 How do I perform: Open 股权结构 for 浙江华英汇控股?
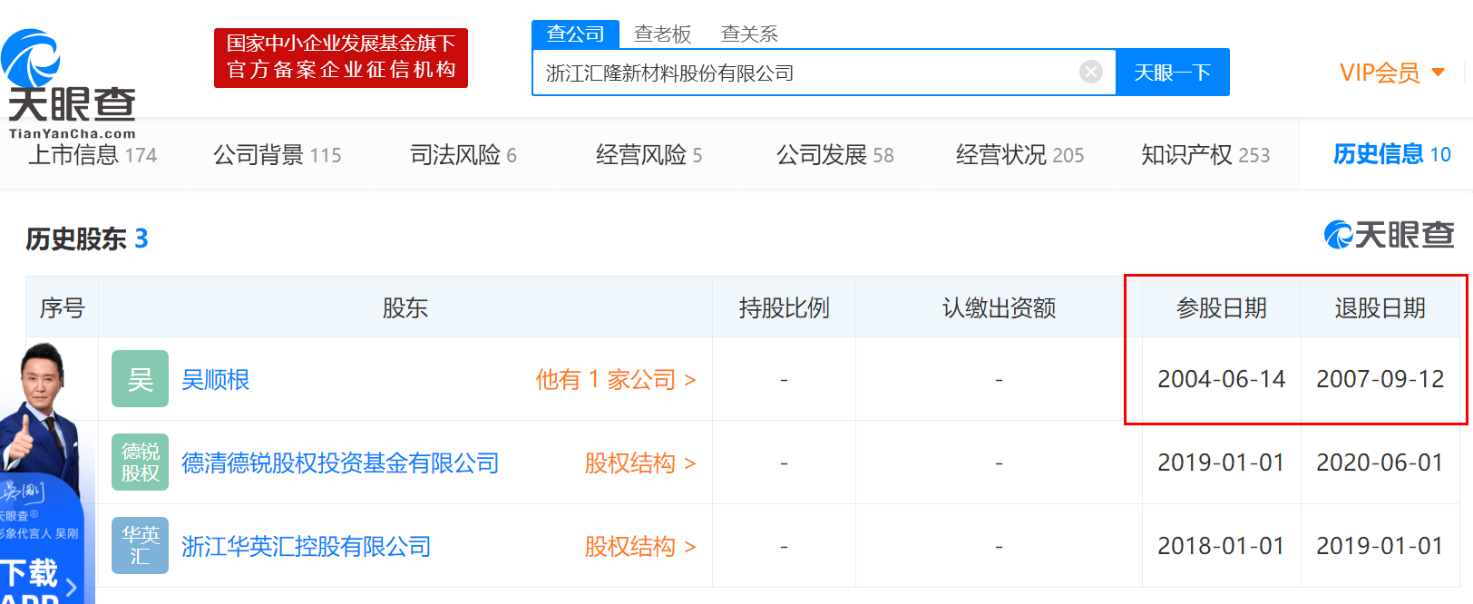(640, 547)
